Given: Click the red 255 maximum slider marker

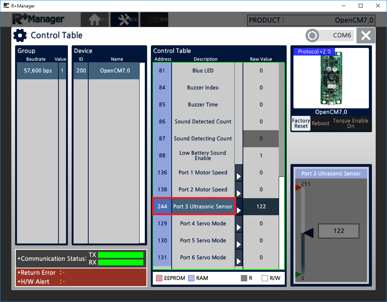Looking at the screenshot, I should pyautogui.click(x=298, y=188).
